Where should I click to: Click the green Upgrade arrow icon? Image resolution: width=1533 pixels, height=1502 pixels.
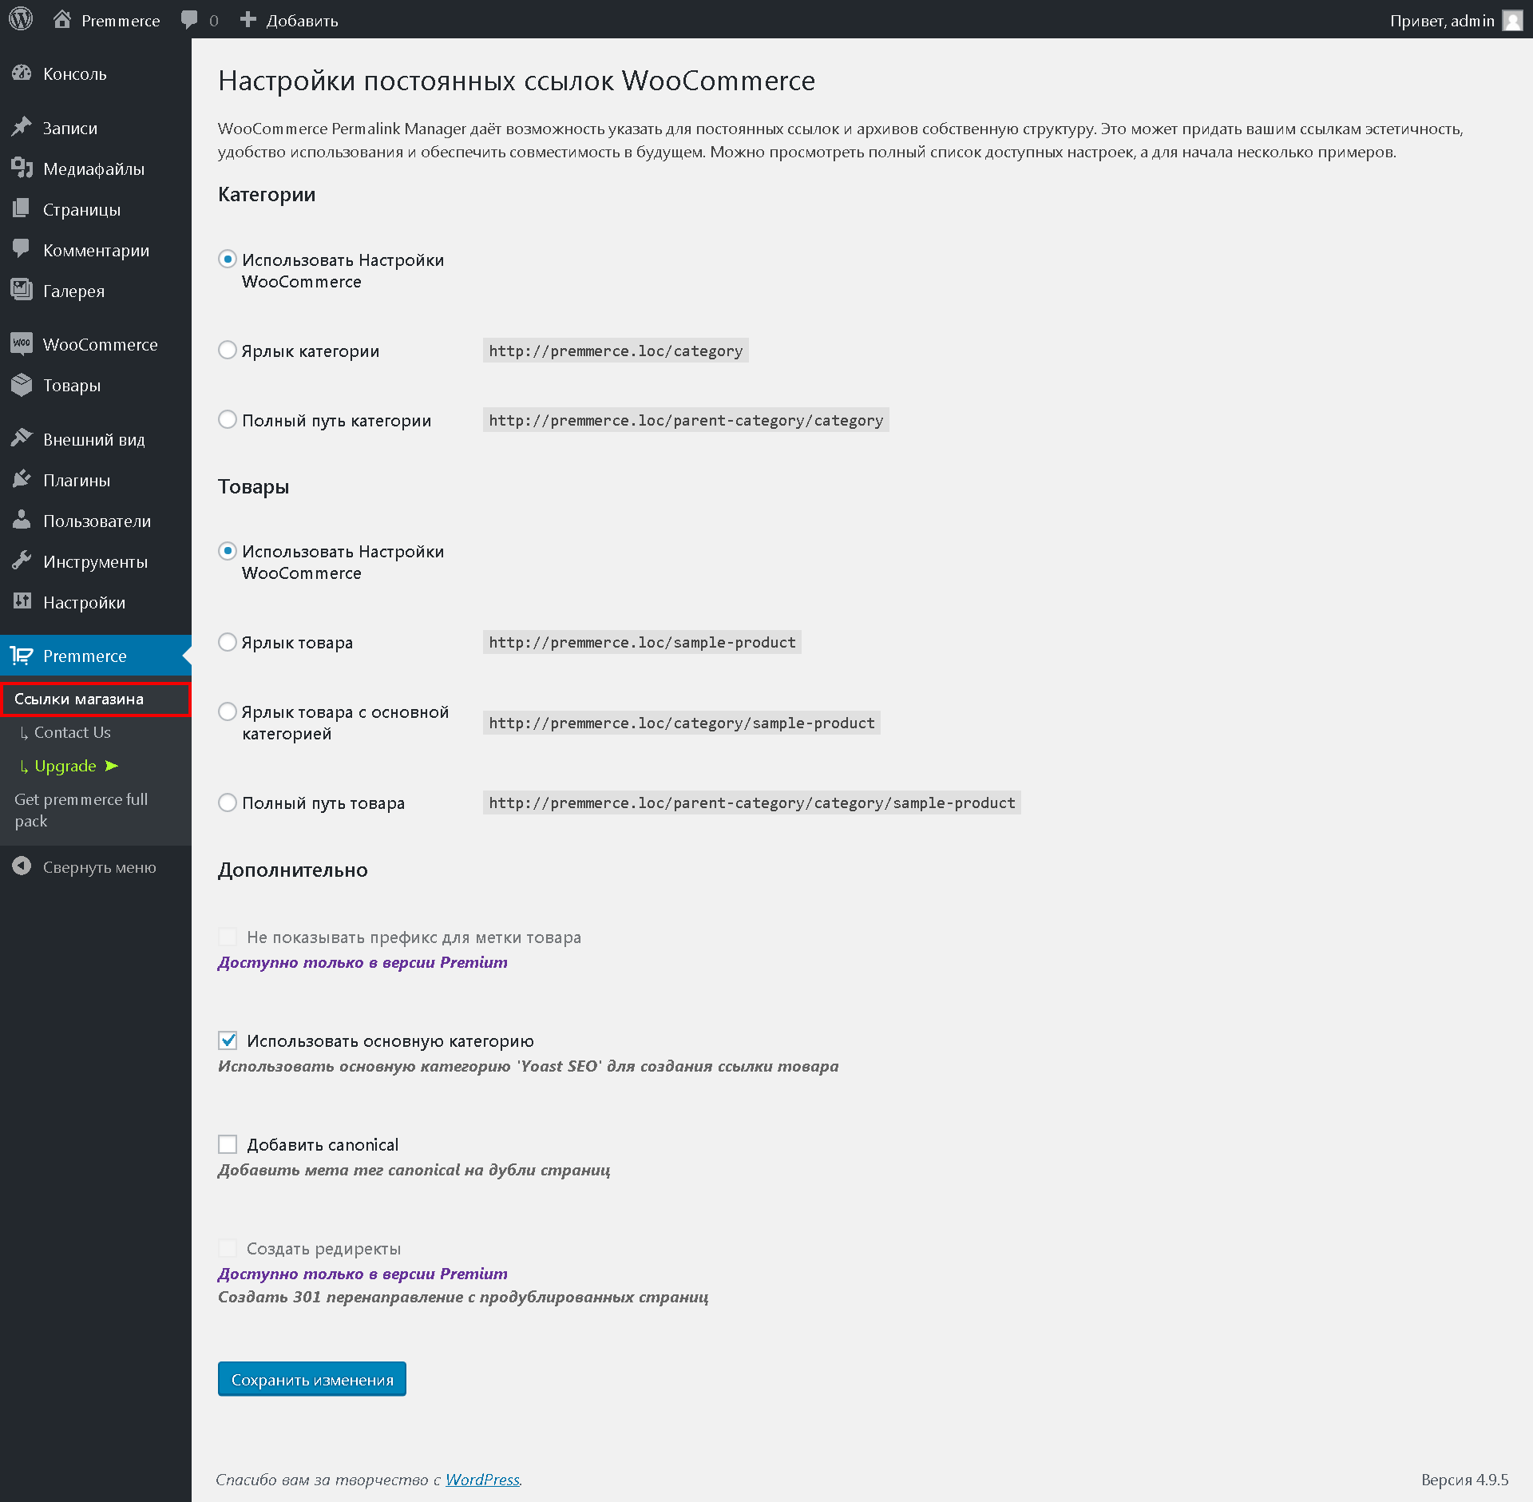point(111,766)
